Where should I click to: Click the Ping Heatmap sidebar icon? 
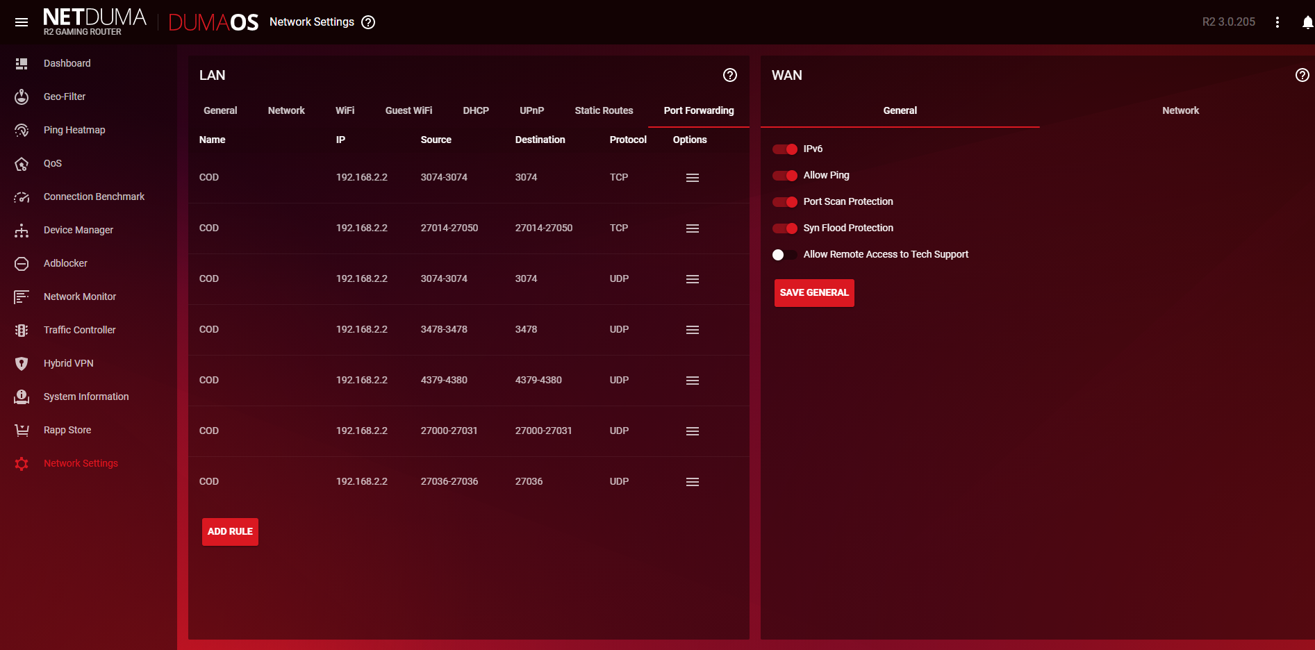(22, 130)
